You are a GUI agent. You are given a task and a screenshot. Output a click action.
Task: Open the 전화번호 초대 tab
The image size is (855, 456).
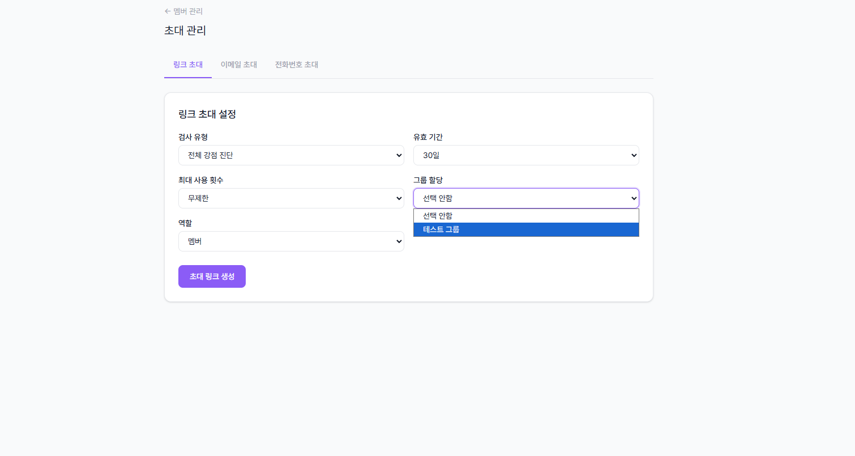[296, 65]
